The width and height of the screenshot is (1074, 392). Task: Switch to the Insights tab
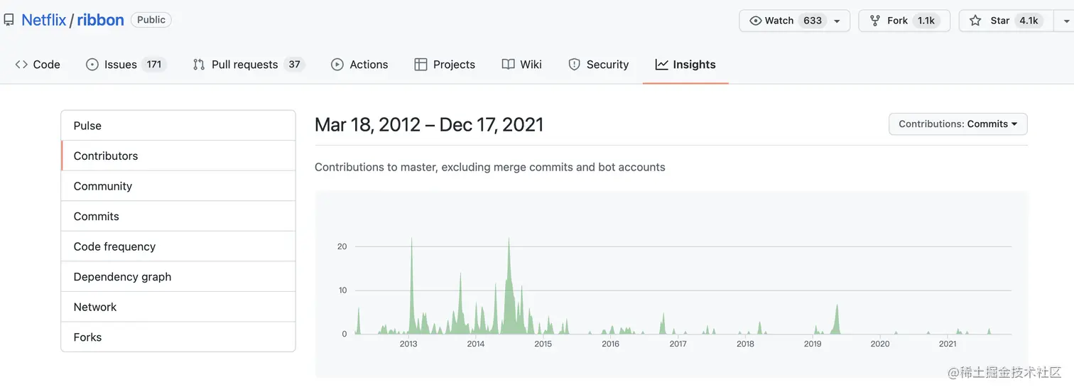coord(685,65)
